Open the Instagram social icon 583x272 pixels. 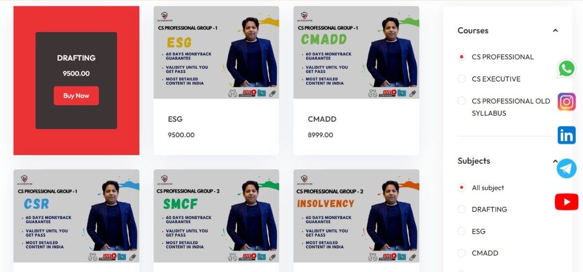(x=566, y=102)
